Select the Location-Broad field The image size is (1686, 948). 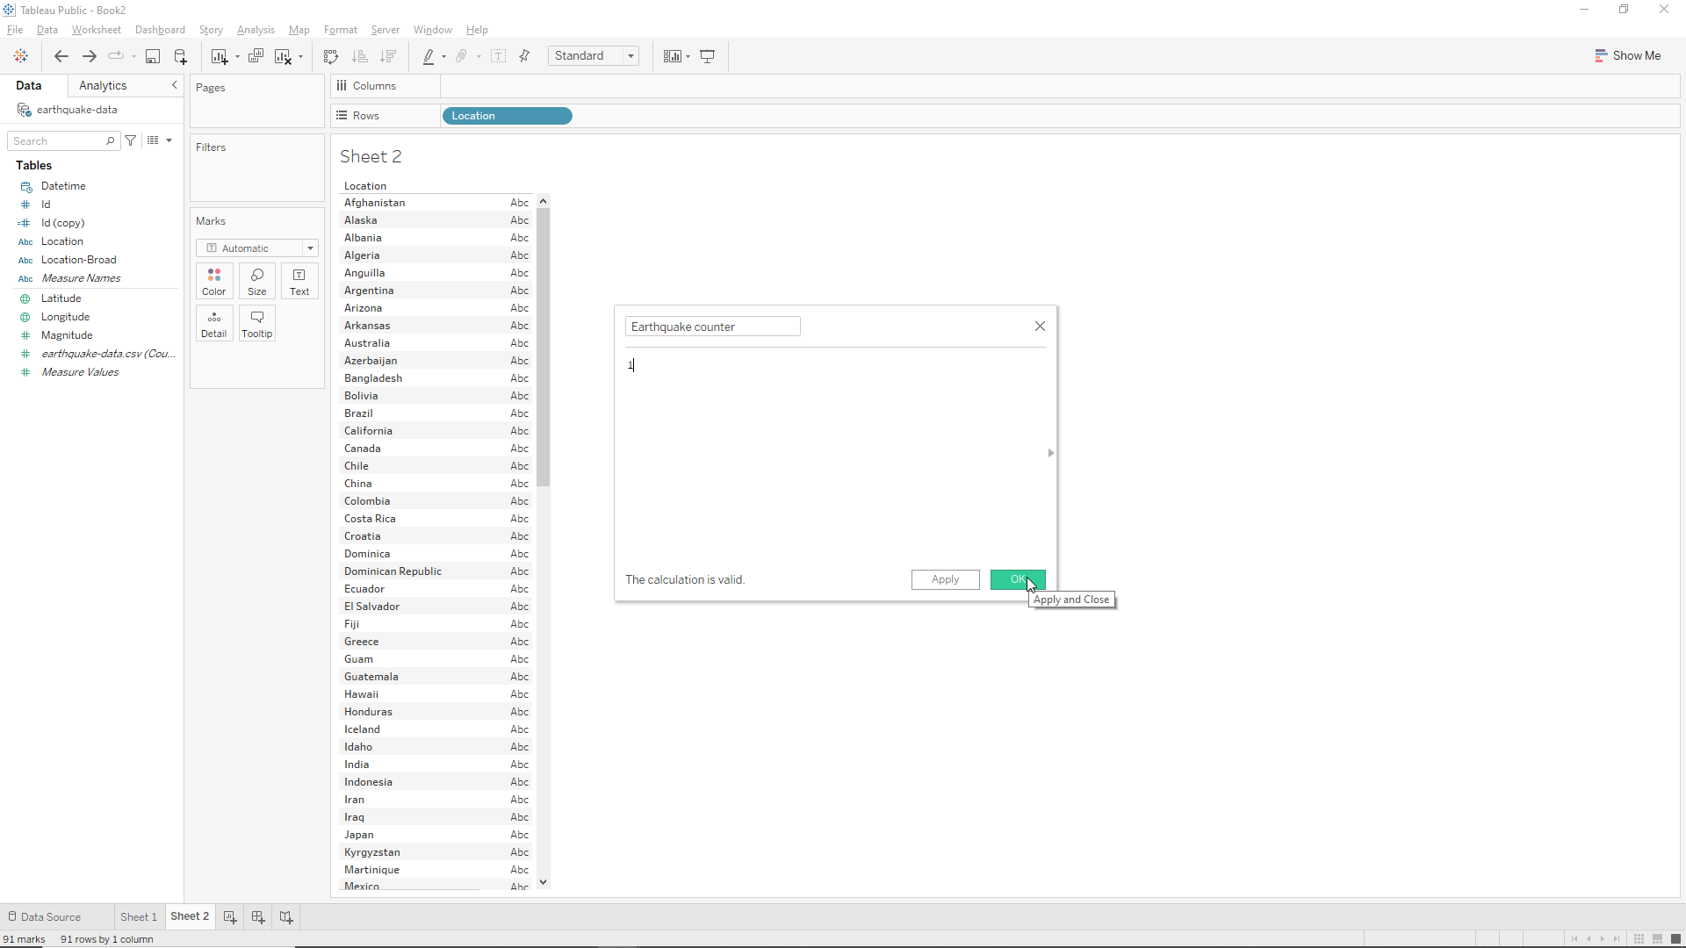pos(79,260)
